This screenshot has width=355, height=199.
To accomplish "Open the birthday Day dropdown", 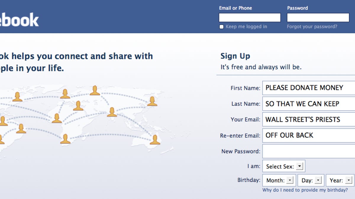I will tap(311, 180).
